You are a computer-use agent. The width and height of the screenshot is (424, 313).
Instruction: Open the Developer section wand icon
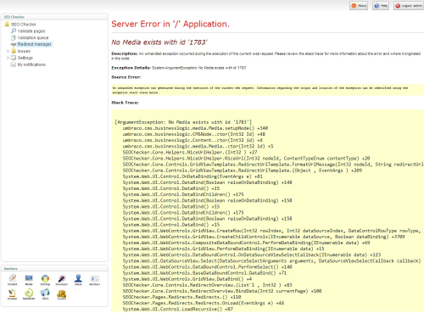pyautogui.click(x=62, y=280)
